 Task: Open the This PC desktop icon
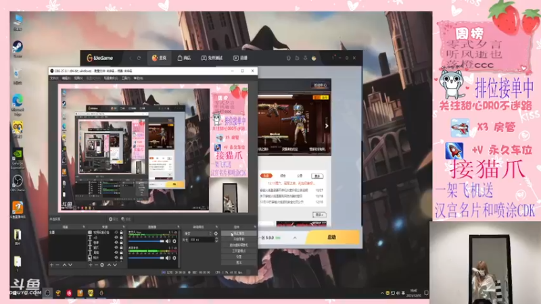18,23
